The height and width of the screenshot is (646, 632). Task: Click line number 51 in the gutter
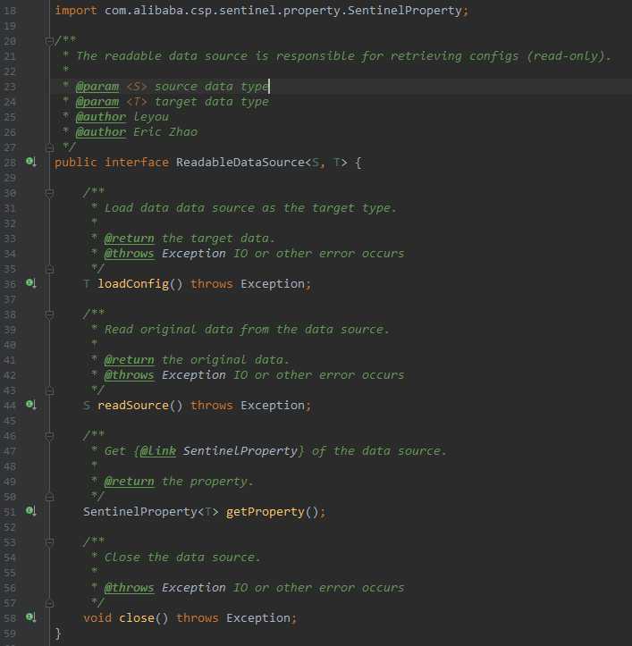click(x=10, y=512)
